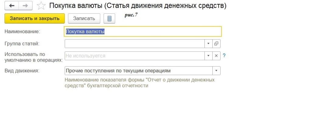
Task: Expand the 'Группа статей' dropdown arrow
Action: [208, 44]
